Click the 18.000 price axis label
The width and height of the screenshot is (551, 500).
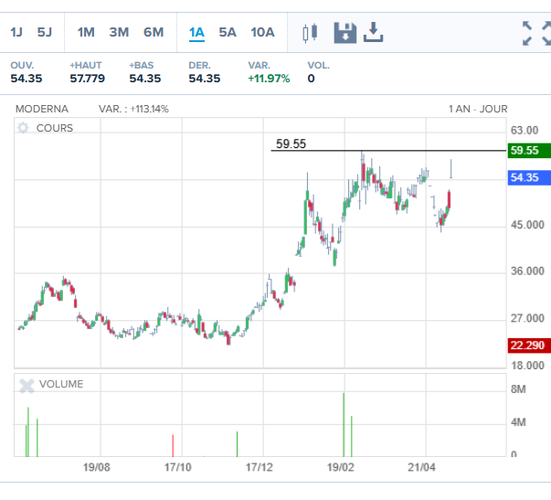coord(527,366)
